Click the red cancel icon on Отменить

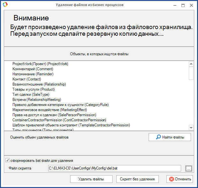(172, 179)
